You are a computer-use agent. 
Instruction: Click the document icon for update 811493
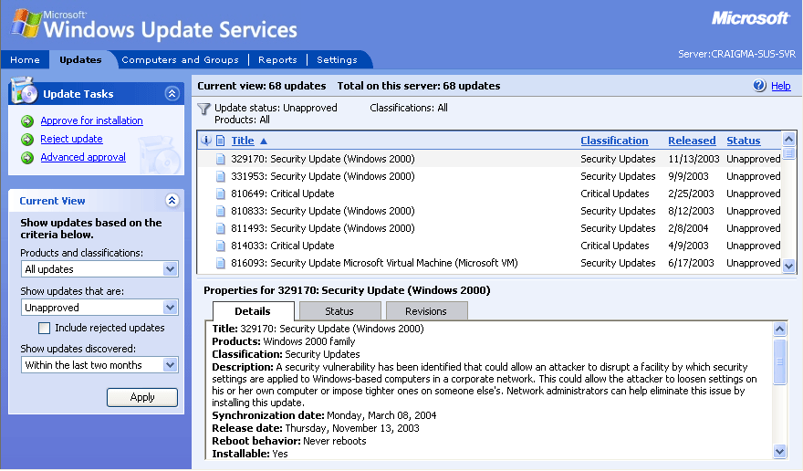[220, 228]
